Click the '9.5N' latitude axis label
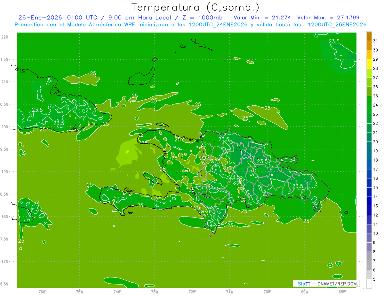Image resolution: width=384 pixels, height=296 pixels. tap(5, 149)
